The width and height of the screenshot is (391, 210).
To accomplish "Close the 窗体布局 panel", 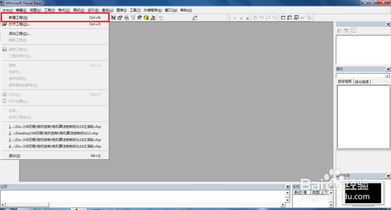I will pyautogui.click(x=388, y=176).
